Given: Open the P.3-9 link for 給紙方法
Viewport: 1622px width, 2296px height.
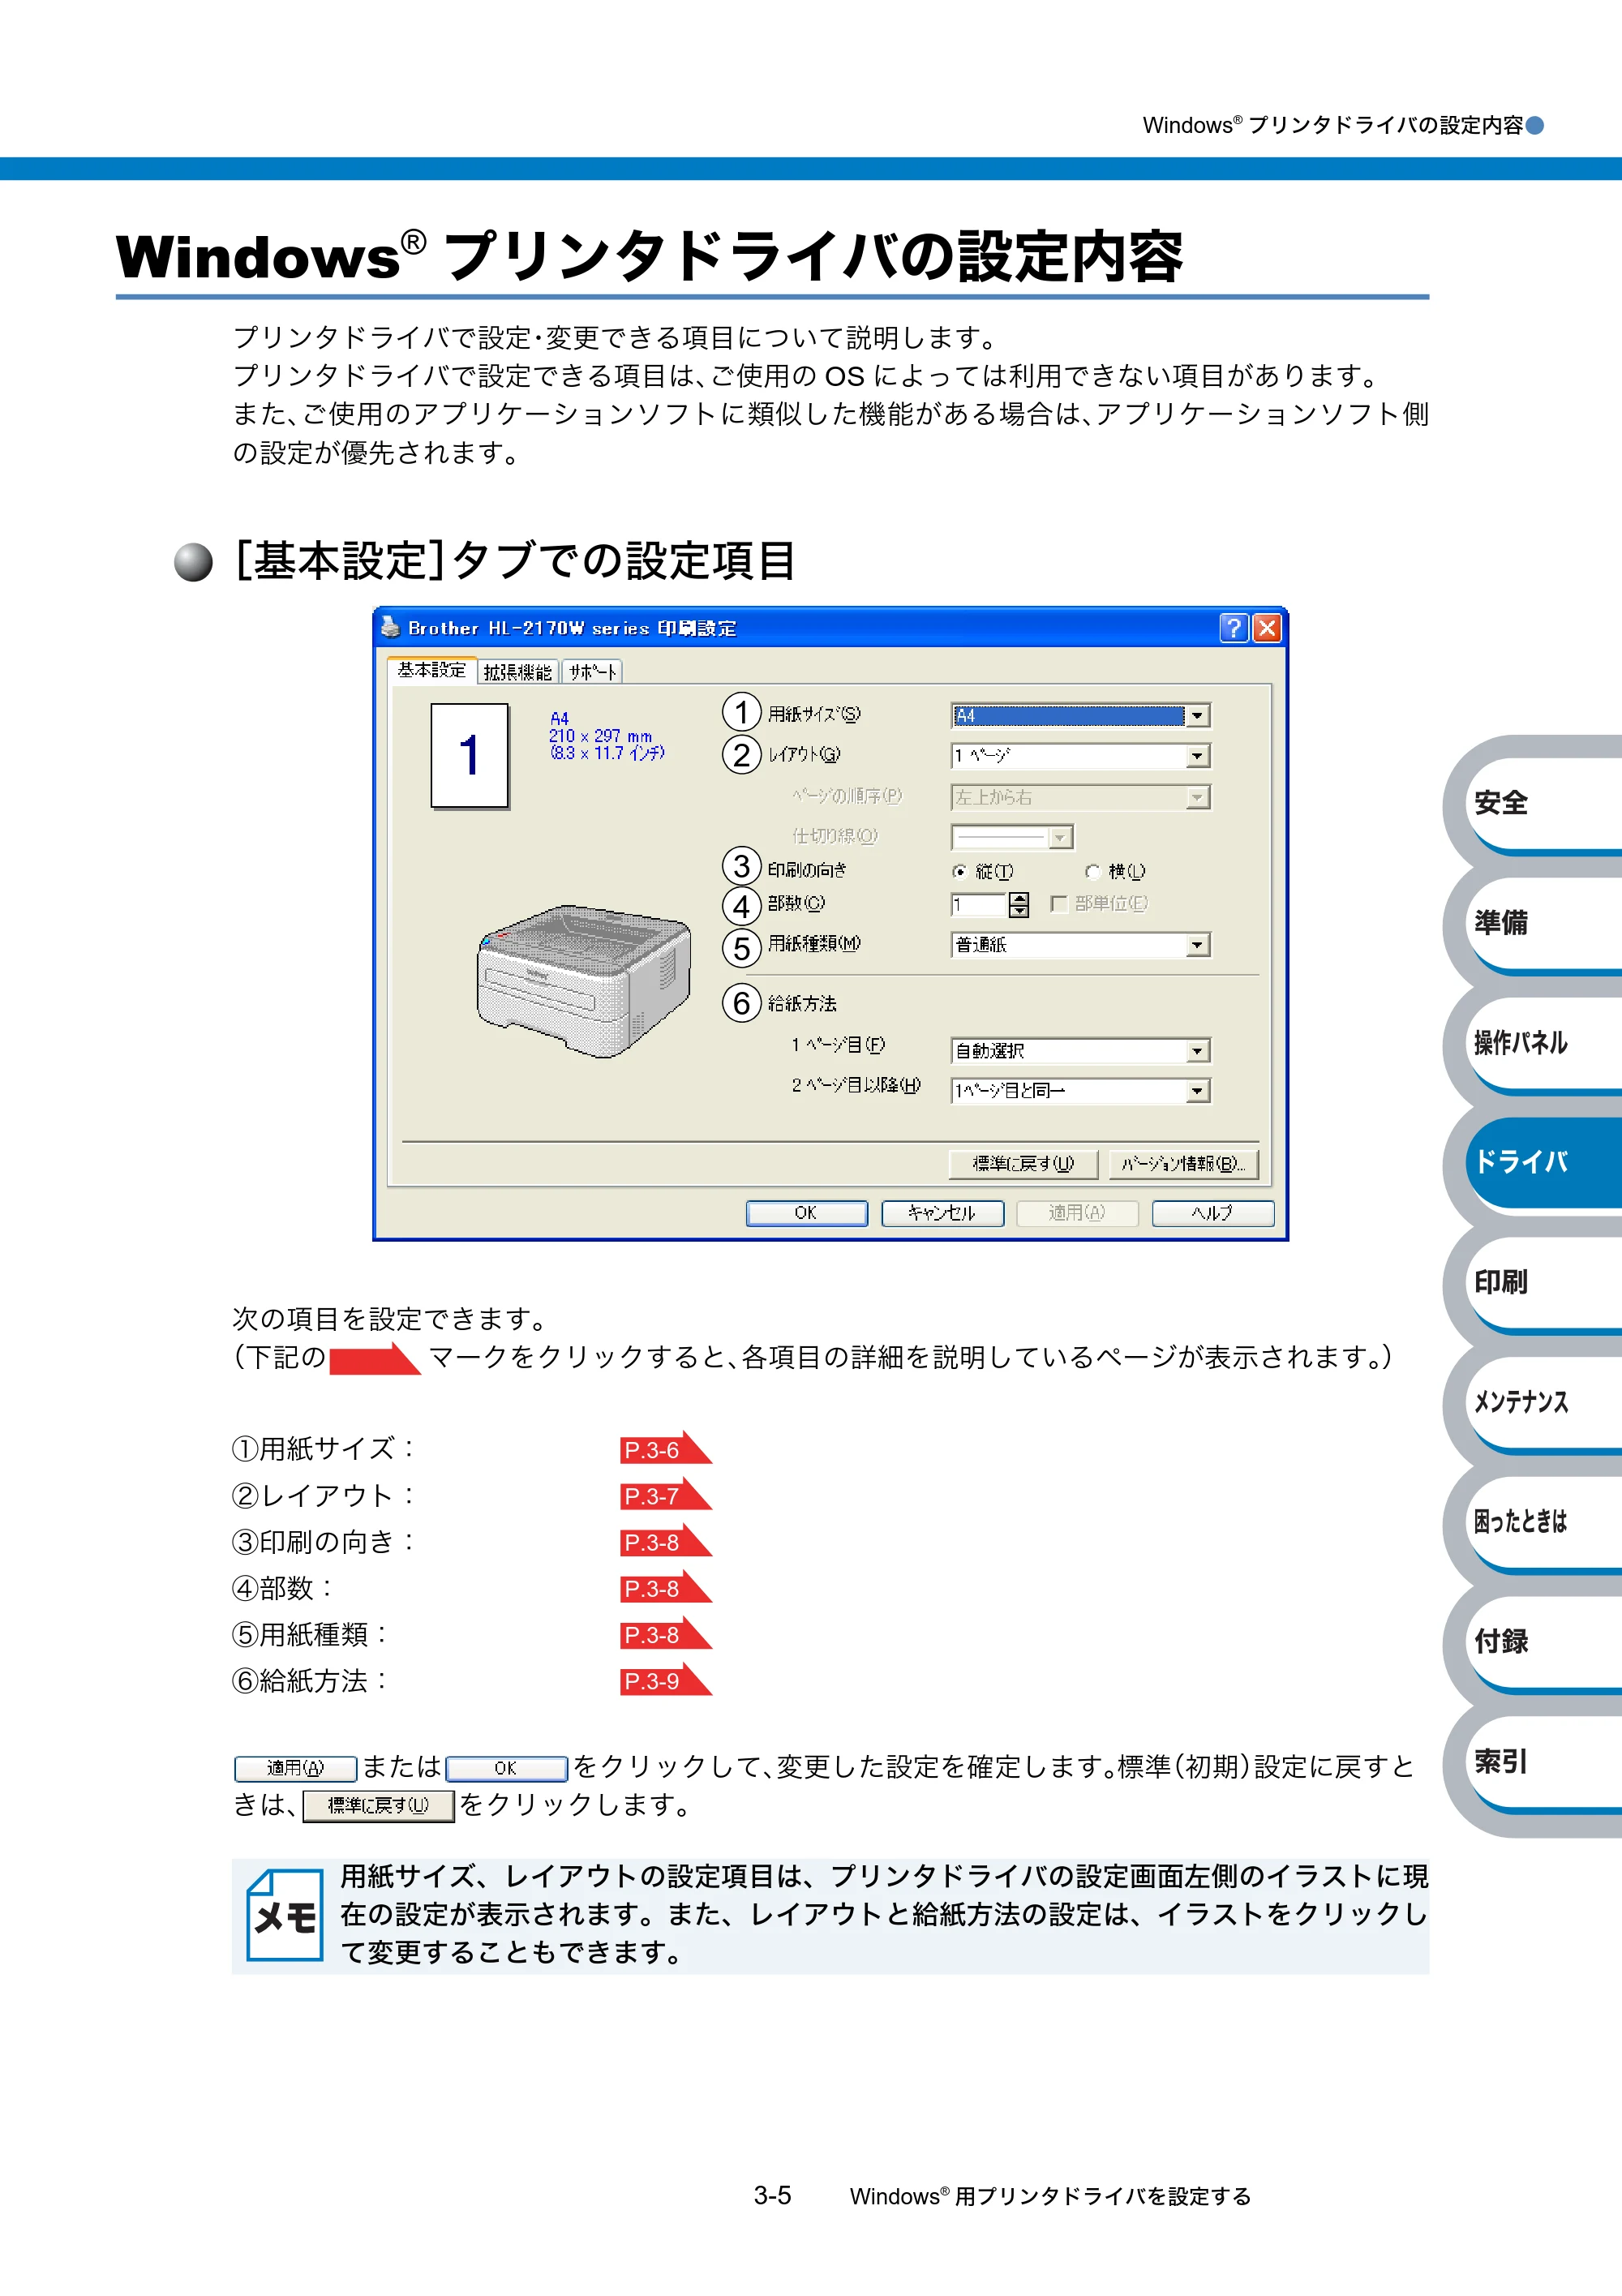Looking at the screenshot, I should click(665, 1681).
